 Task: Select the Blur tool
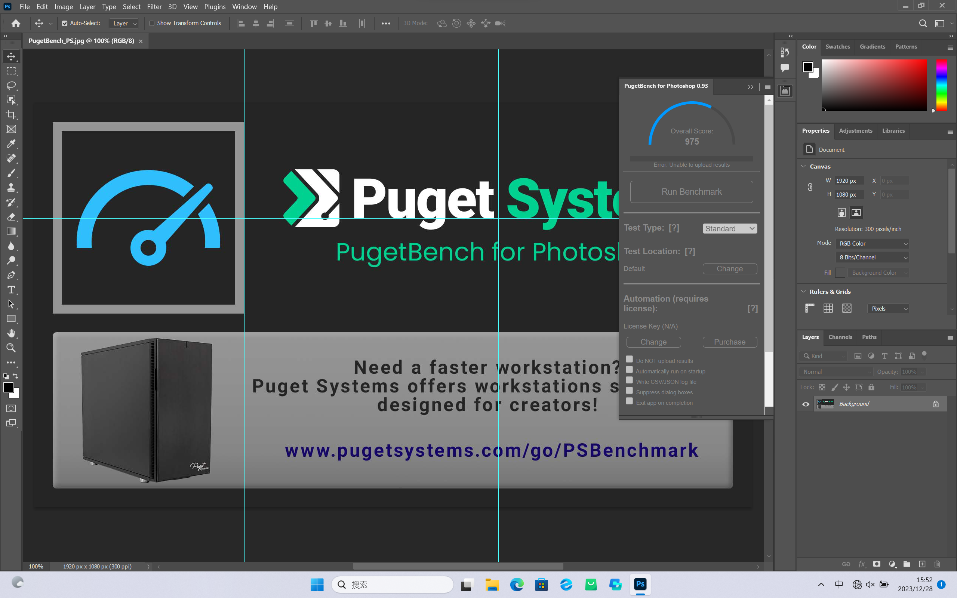pyautogui.click(x=11, y=246)
